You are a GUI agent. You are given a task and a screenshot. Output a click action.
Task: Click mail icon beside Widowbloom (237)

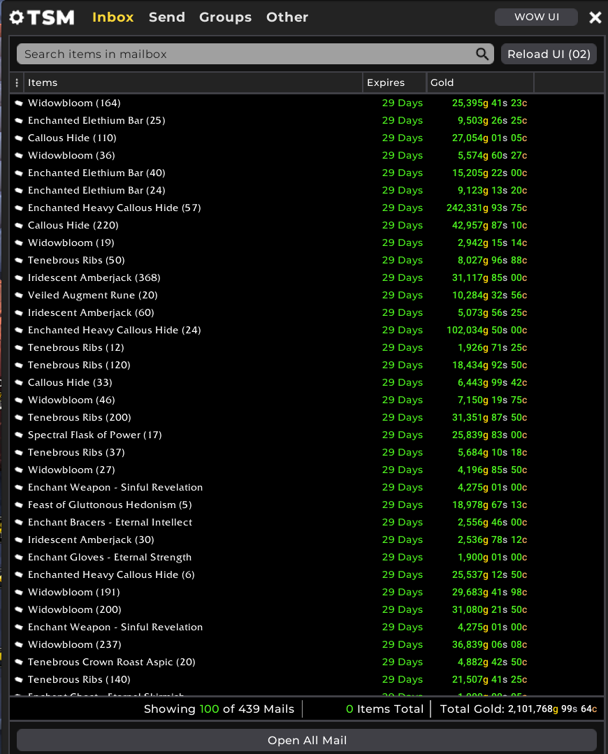pyautogui.click(x=19, y=644)
